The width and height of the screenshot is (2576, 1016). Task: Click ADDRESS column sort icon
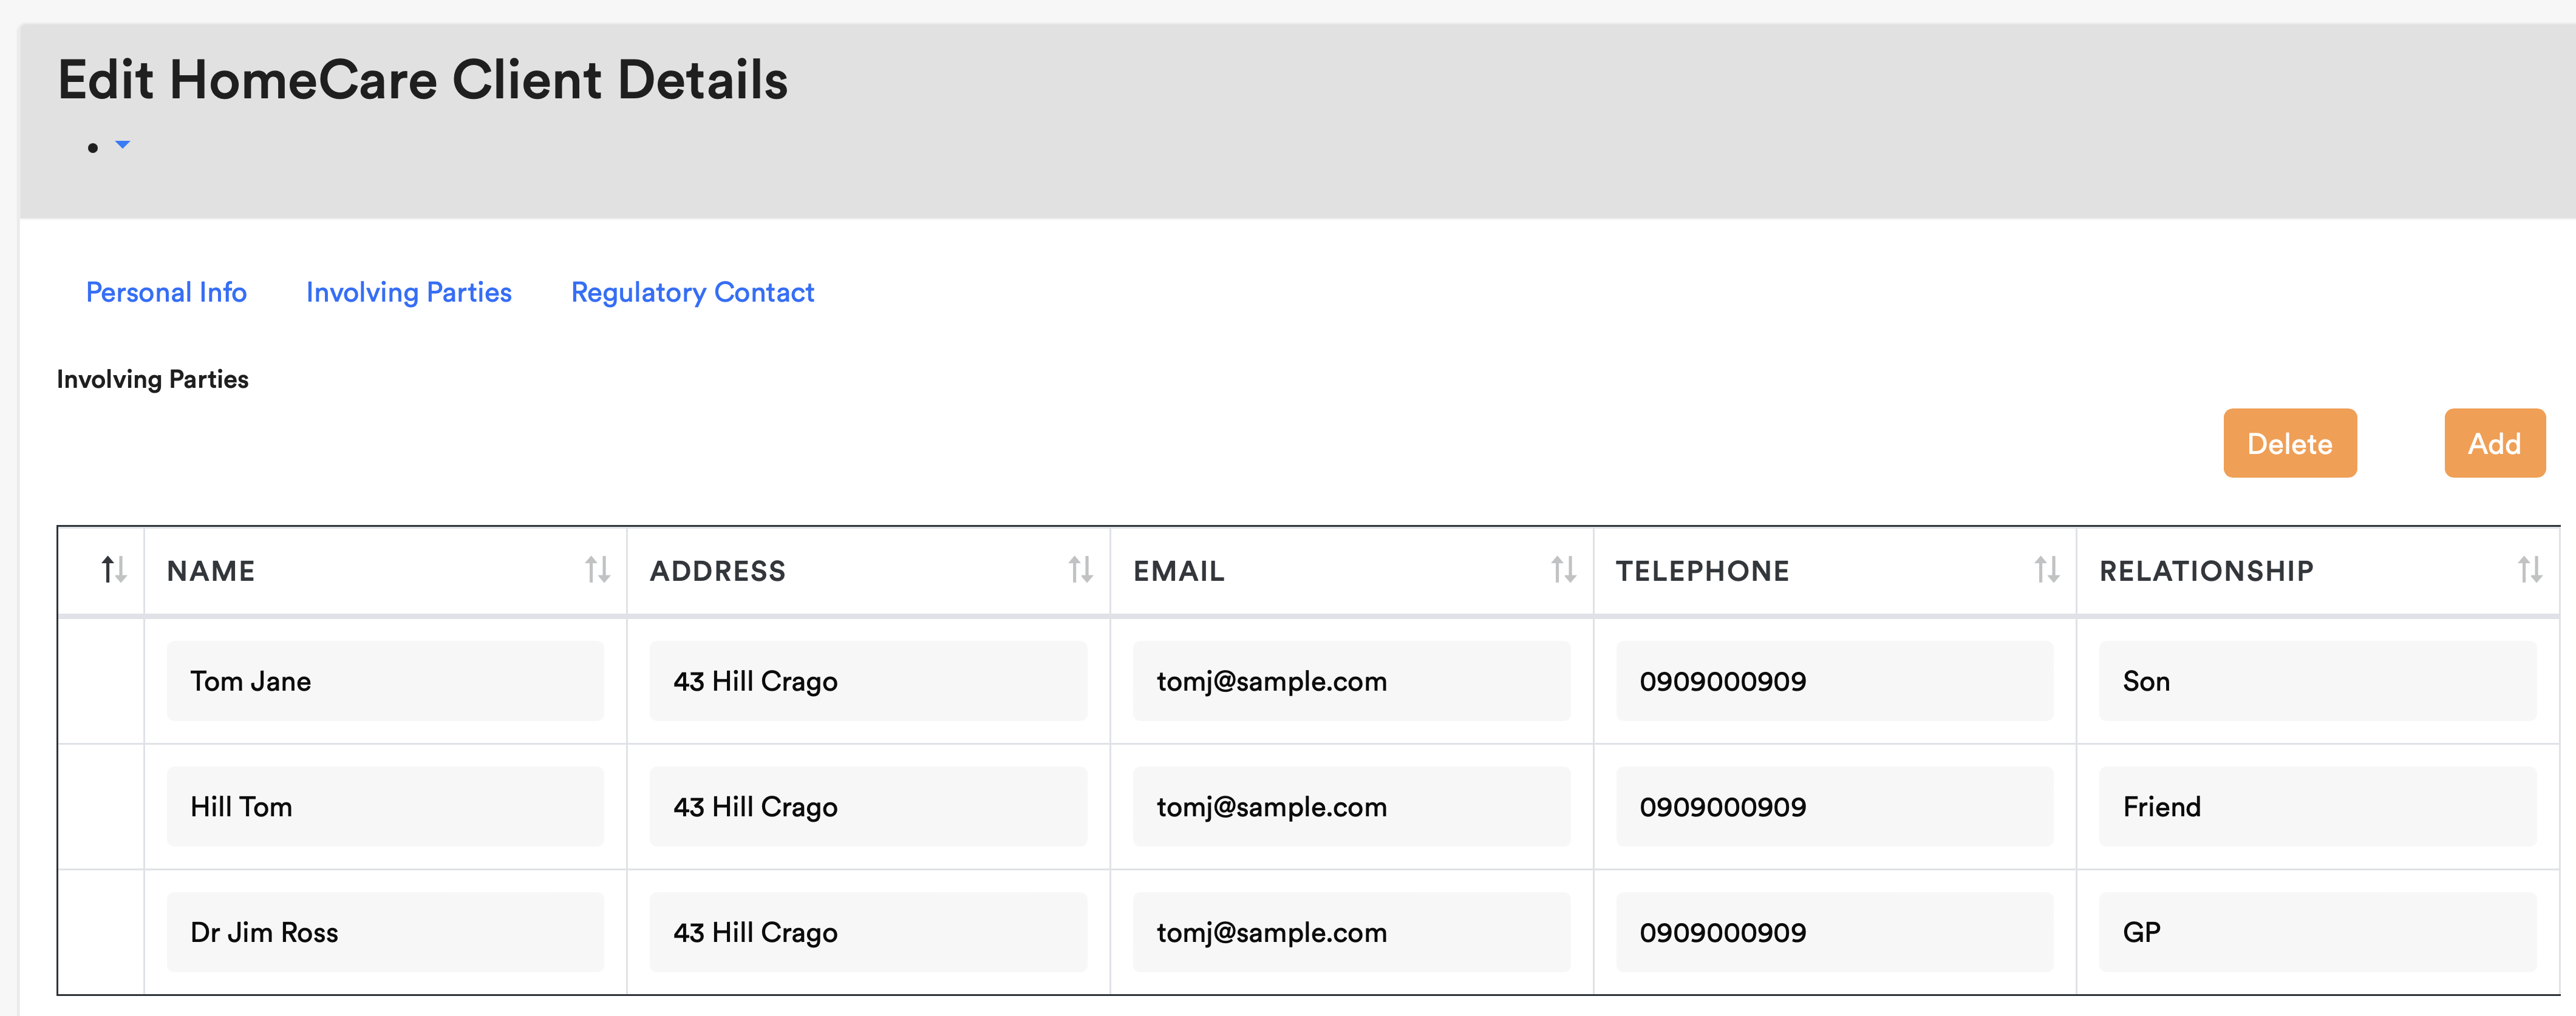[x=1080, y=569]
